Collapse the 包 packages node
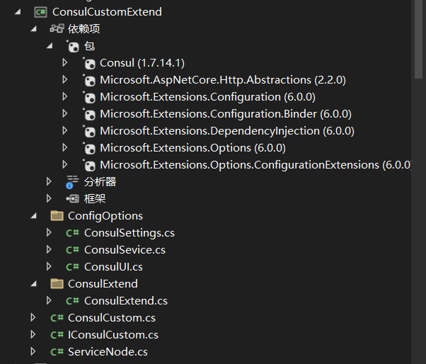 click(50, 45)
